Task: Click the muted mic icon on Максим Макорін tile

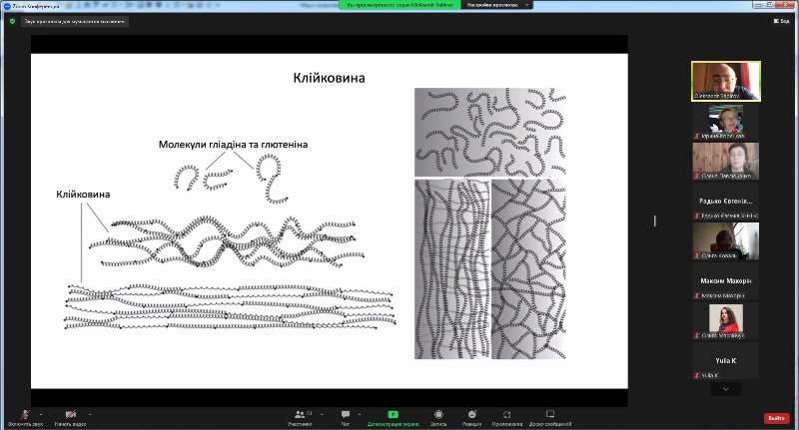Action: (x=697, y=295)
